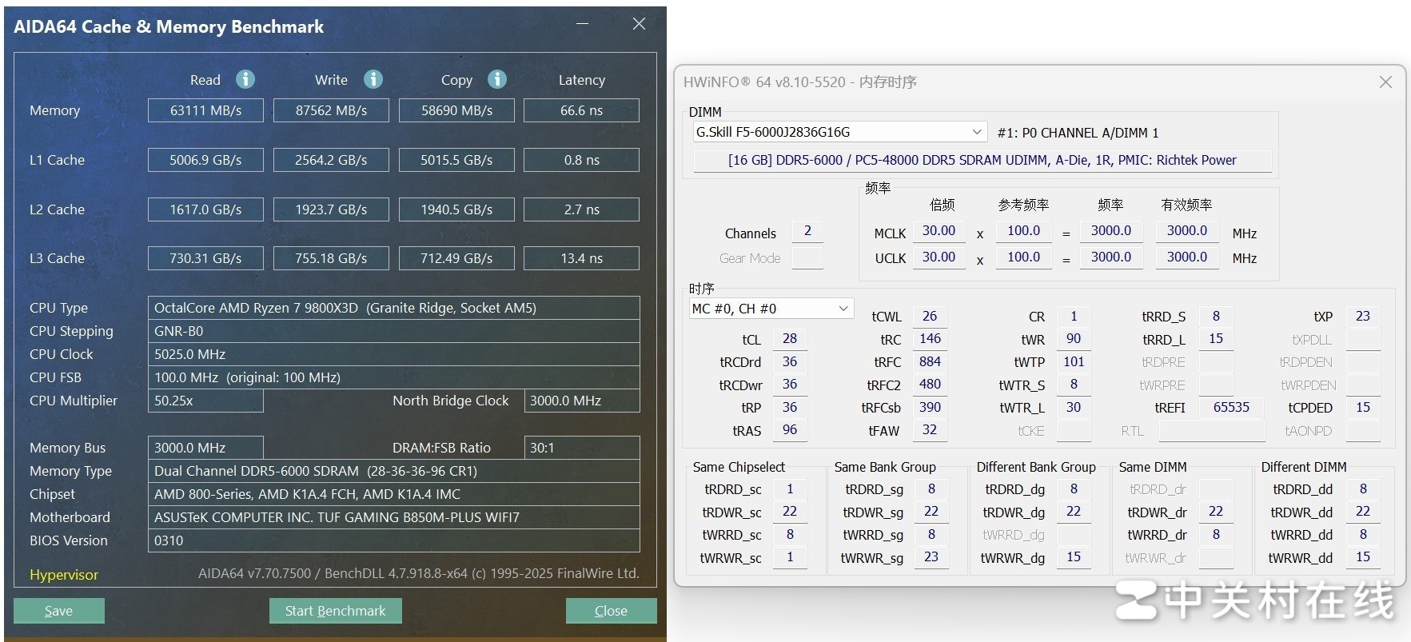Click the Close button in AIDA64
This screenshot has width=1411, height=642.
pyautogui.click(x=611, y=611)
